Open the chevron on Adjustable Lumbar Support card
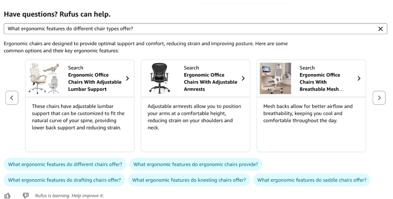393x199 pixels. pyautogui.click(x=127, y=78)
